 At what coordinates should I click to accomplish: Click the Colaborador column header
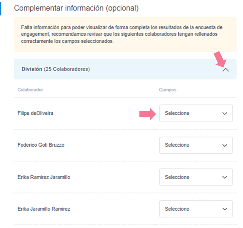click(x=30, y=90)
